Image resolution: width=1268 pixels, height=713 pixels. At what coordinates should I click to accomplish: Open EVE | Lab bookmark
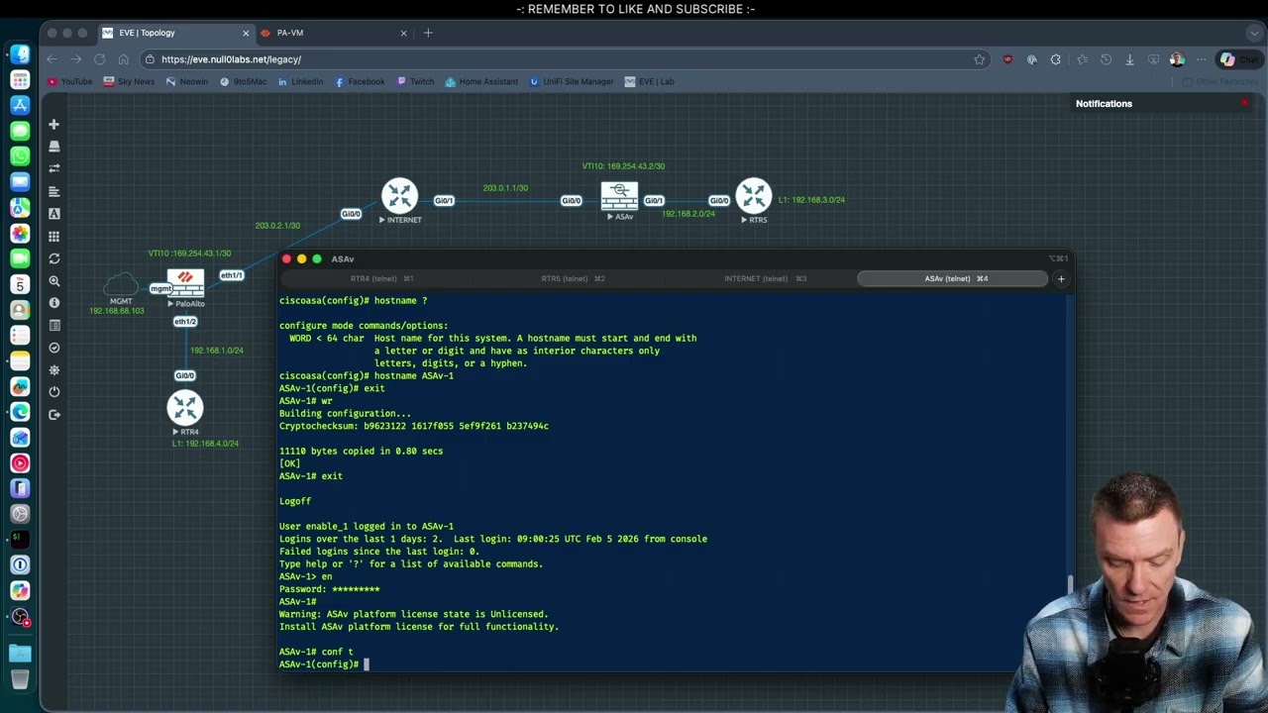coord(650,81)
